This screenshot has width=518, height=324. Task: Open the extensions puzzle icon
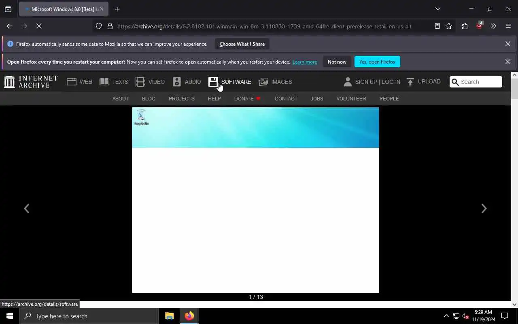465,26
